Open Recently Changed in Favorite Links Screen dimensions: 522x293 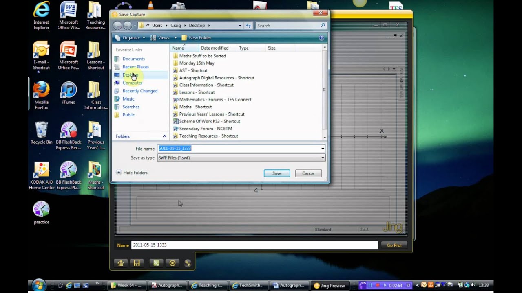[x=140, y=91]
